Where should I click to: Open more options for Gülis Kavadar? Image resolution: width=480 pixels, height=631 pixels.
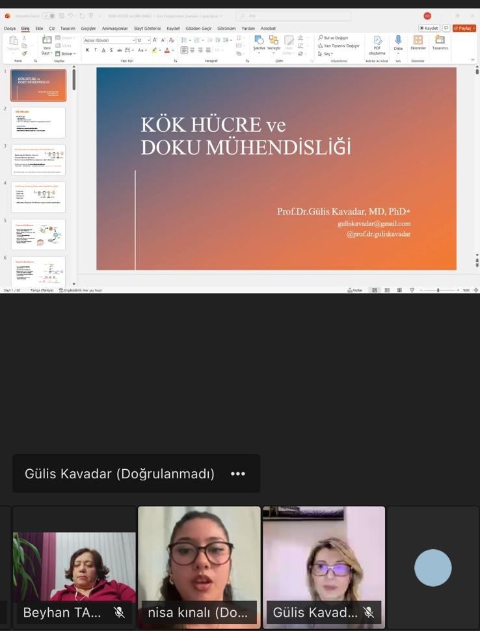coord(238,474)
